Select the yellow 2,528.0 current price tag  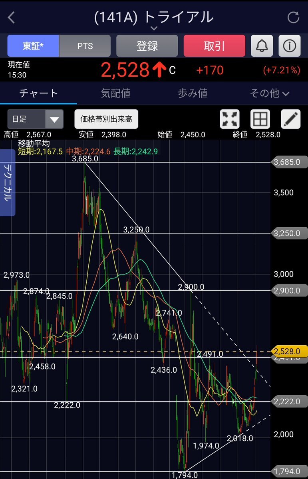click(290, 351)
